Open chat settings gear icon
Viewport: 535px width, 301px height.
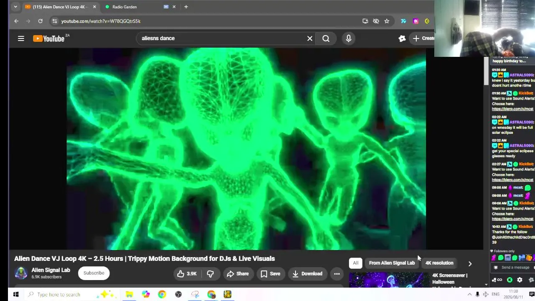click(x=520, y=280)
